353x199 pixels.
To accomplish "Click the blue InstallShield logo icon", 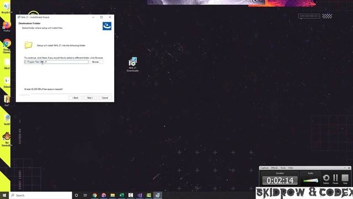I will (x=107, y=26).
